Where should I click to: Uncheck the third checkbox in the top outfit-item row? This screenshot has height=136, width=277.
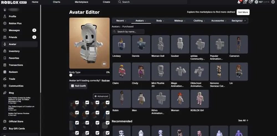click(x=97, y=102)
